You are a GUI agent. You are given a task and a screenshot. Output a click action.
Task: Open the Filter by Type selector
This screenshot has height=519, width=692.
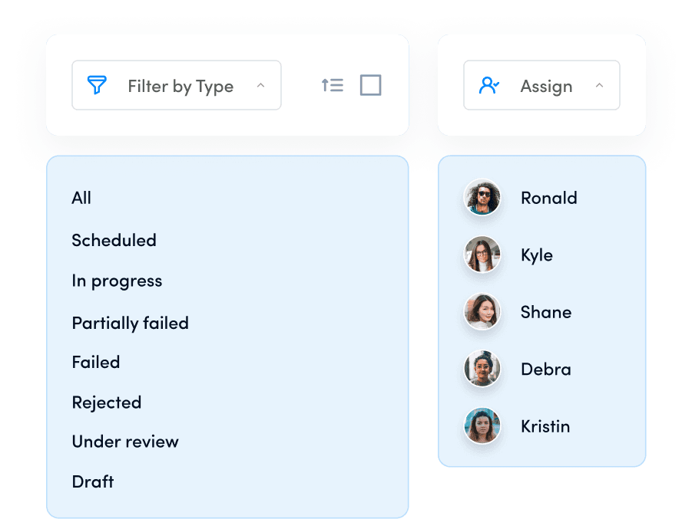[x=176, y=85]
